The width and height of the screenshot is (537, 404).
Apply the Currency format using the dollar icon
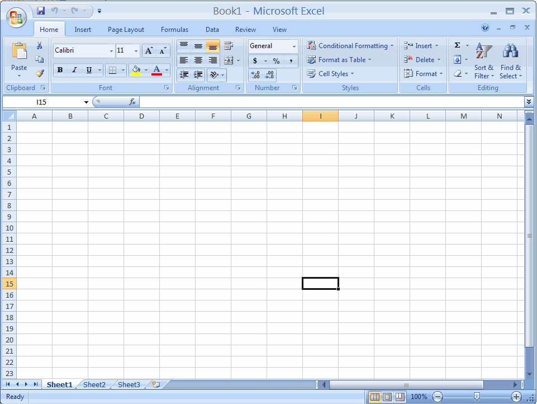255,60
